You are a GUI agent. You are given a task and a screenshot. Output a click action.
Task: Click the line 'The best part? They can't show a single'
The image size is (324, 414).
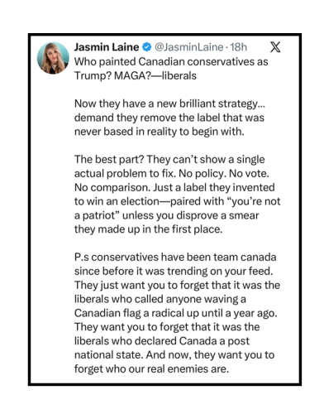pos(169,160)
